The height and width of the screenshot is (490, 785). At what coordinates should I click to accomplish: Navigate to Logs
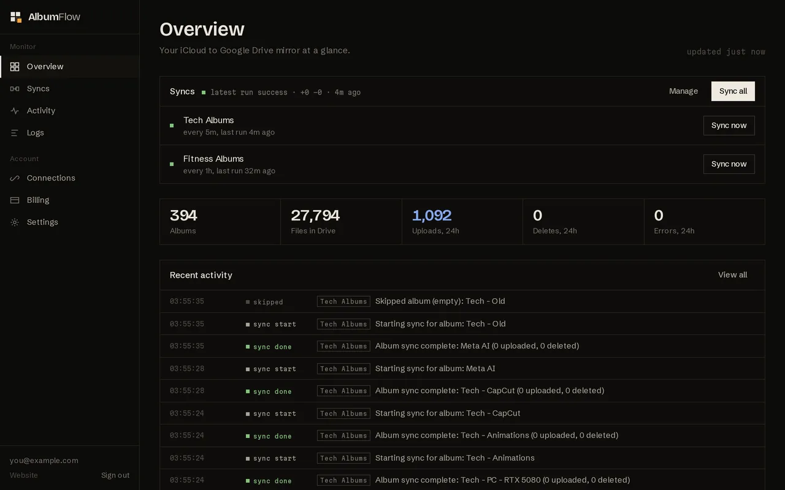pyautogui.click(x=70, y=133)
